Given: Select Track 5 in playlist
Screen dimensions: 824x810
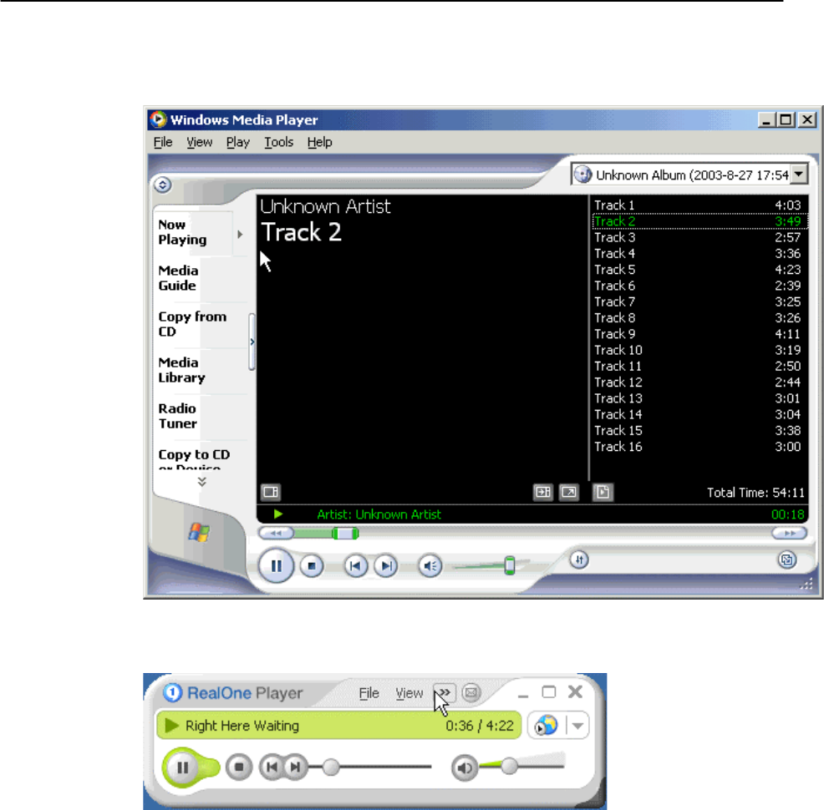Looking at the screenshot, I should click(698, 270).
